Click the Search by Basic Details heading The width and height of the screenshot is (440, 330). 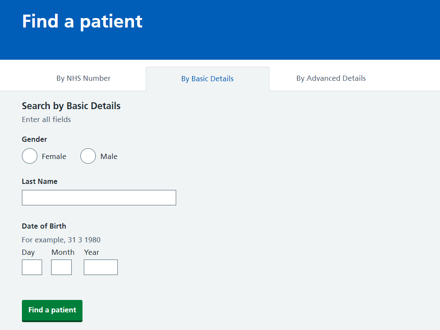point(71,106)
